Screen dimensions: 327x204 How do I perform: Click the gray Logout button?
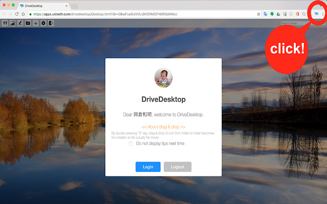pos(177,167)
